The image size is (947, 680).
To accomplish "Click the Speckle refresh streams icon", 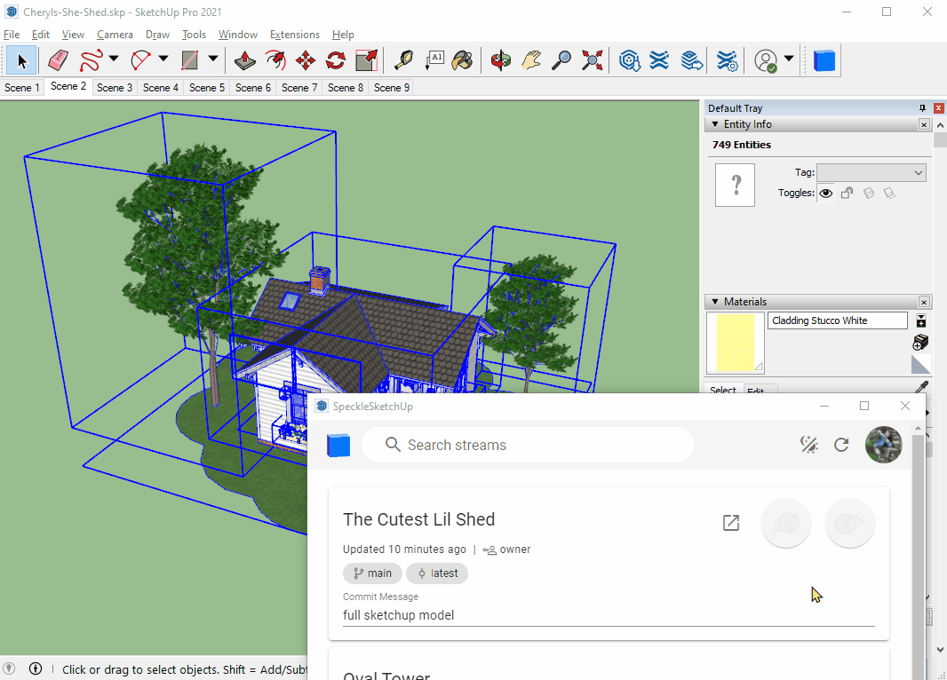I will (x=841, y=445).
